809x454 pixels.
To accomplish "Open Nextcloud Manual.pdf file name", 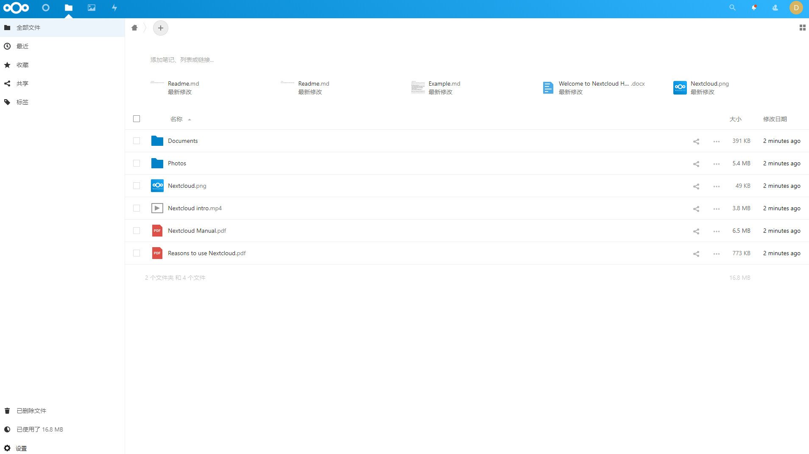I will pos(197,231).
